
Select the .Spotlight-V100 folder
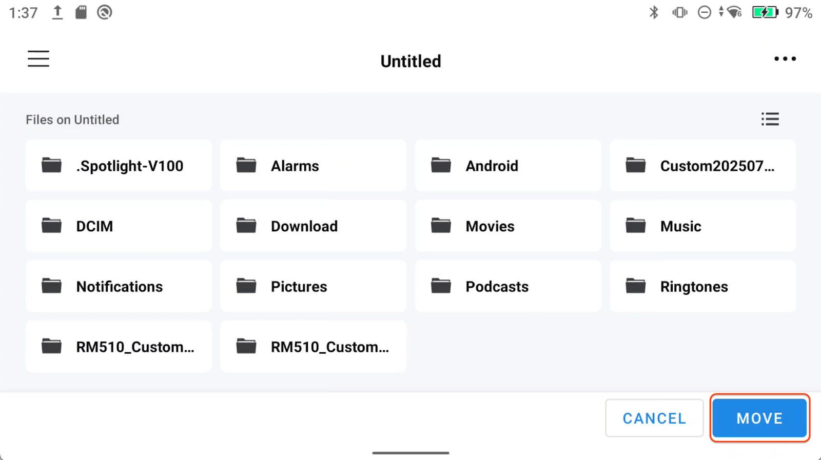tap(119, 166)
